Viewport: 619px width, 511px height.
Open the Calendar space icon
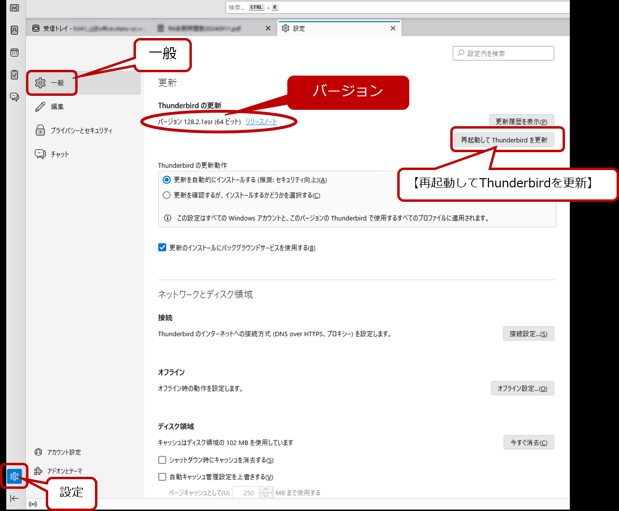click(x=14, y=52)
